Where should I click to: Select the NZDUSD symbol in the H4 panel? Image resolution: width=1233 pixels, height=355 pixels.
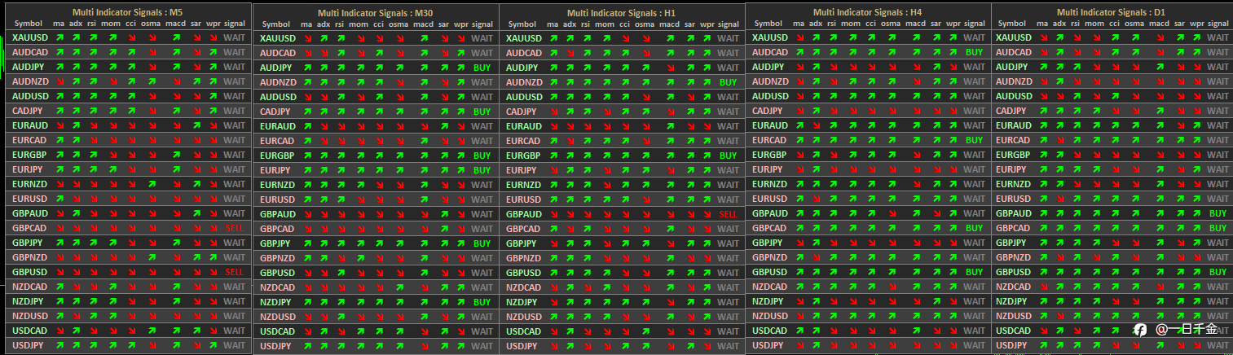click(x=770, y=316)
